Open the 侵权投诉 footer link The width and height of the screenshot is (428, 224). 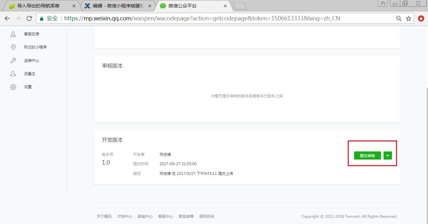(206, 216)
